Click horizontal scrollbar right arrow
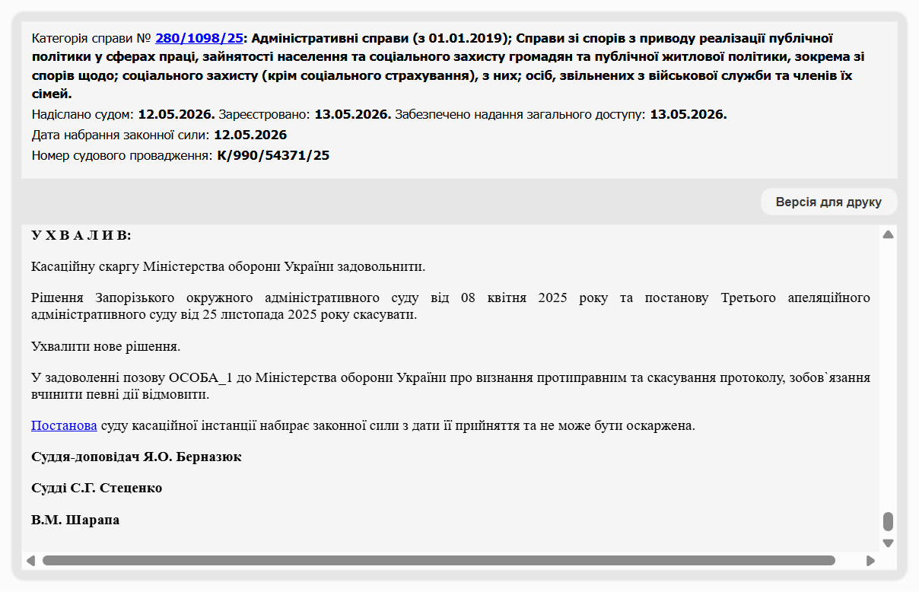Image resolution: width=919 pixels, height=592 pixels. [x=870, y=561]
